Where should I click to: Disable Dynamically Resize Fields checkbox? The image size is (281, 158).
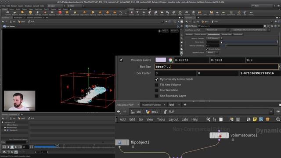[x=157, y=79]
